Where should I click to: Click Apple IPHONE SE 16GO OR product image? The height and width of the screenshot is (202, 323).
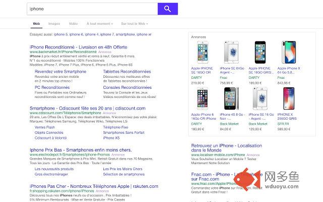[203, 52]
